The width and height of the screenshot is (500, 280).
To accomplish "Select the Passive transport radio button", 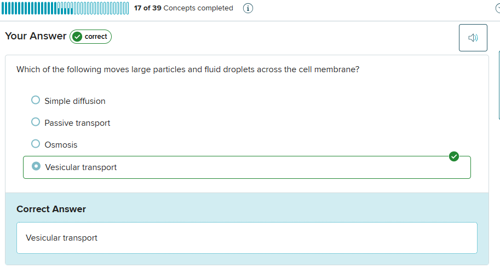I will (x=36, y=122).
